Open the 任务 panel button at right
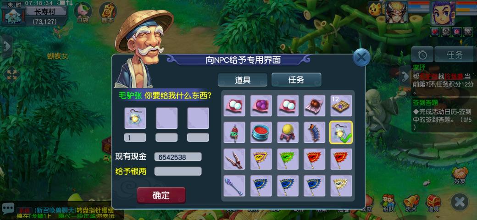 point(455,55)
